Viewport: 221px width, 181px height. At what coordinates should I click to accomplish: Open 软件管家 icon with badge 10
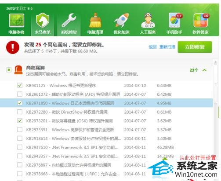coord(201,21)
